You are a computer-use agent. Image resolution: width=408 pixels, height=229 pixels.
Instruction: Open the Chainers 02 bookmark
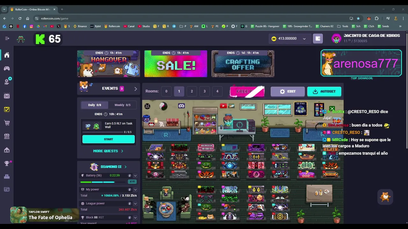[324, 26]
